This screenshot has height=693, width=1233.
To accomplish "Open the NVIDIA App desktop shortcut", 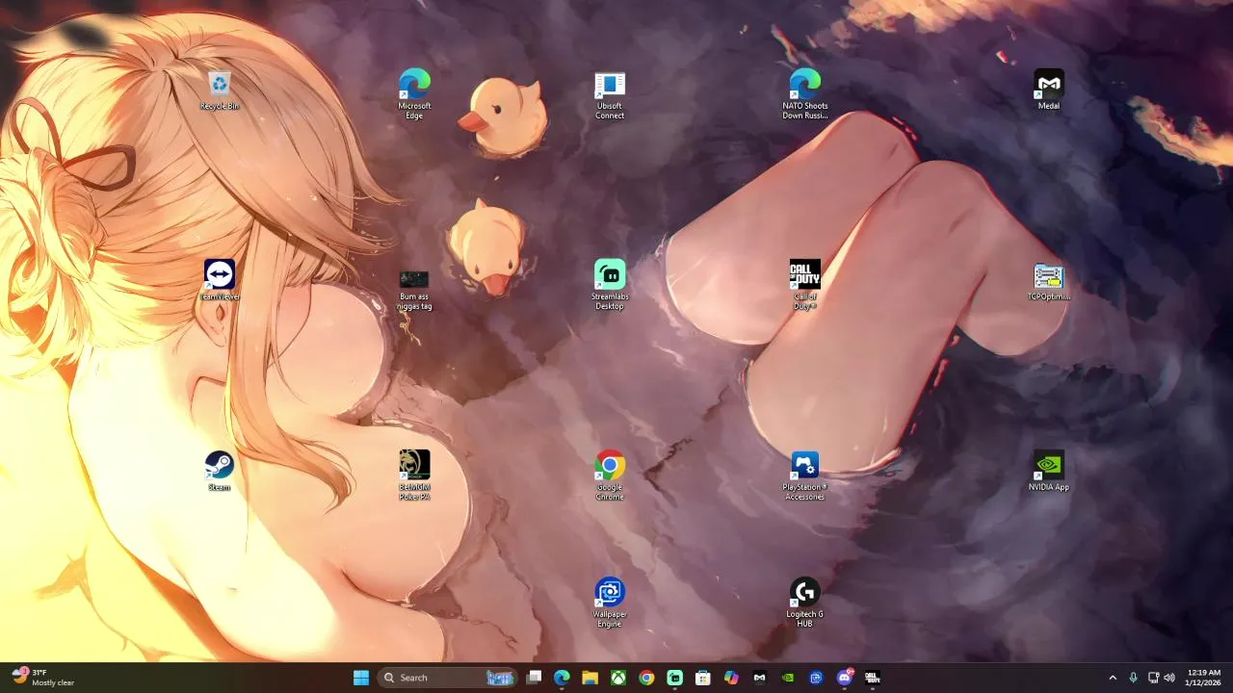I will click(x=1049, y=471).
